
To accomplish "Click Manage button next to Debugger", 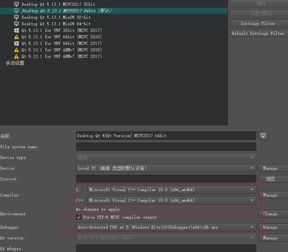I will pos(273,227).
